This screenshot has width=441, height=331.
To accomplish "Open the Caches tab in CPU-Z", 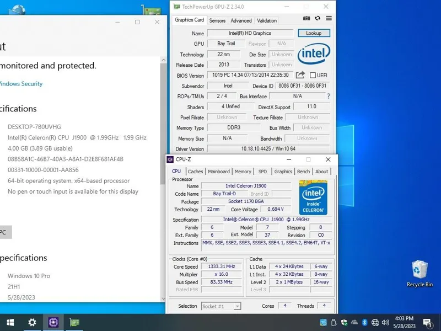I will 195,172.
